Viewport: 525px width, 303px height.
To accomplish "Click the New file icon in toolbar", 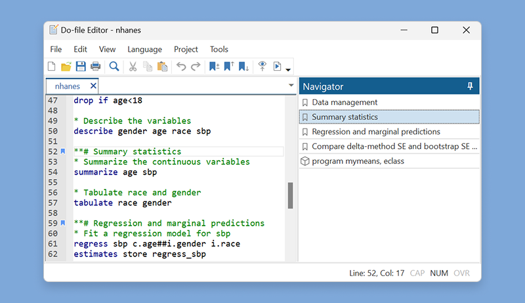I will [x=52, y=66].
